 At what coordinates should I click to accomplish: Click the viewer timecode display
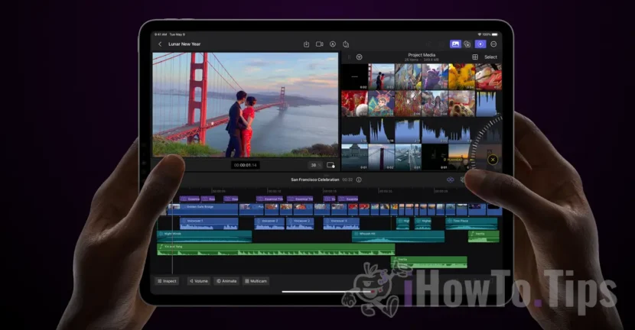(x=246, y=165)
